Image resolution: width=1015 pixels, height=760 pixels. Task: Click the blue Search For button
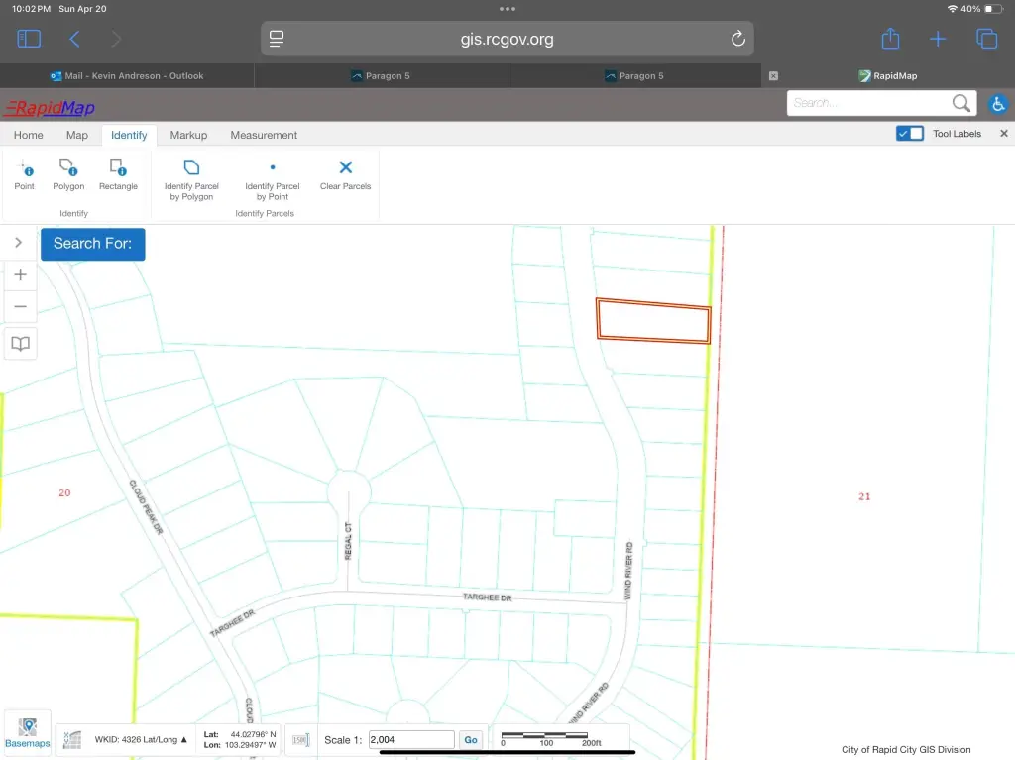tap(92, 244)
